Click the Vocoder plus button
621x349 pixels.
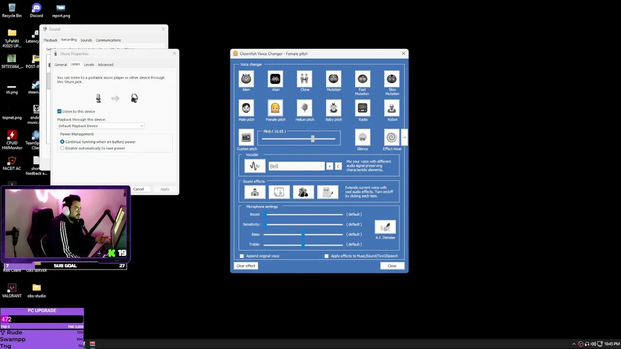point(329,166)
